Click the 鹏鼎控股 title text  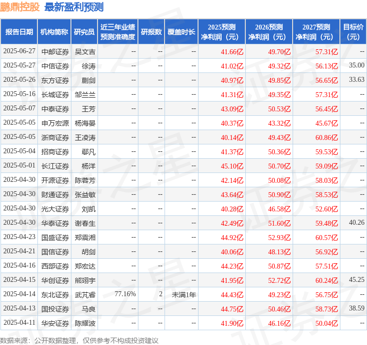point(20,7)
